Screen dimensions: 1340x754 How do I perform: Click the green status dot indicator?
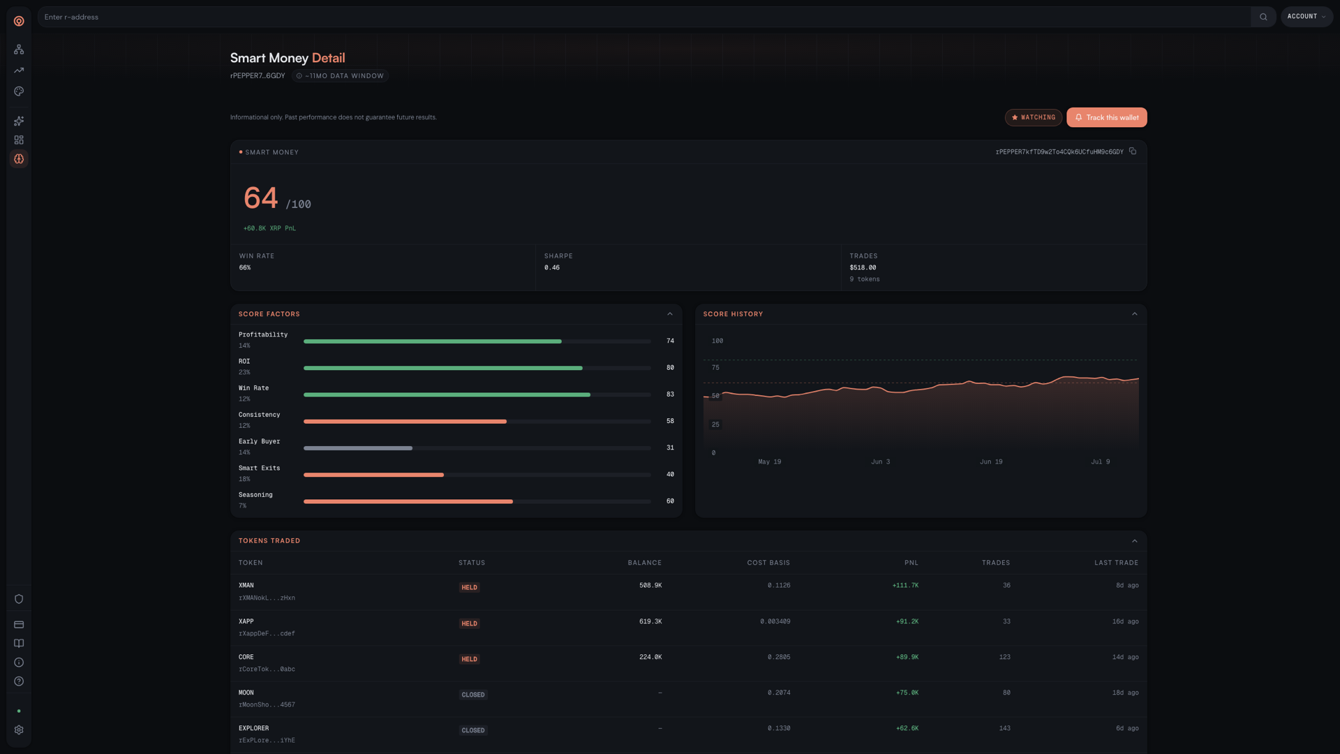pyautogui.click(x=19, y=711)
